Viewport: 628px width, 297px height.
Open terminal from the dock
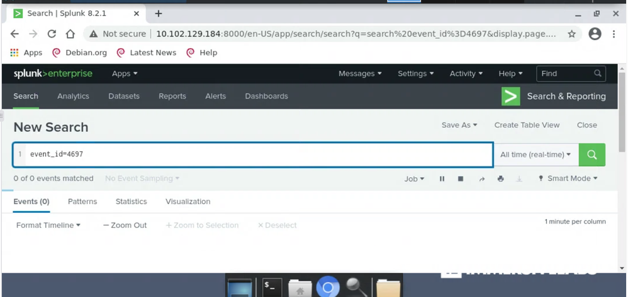[271, 287]
